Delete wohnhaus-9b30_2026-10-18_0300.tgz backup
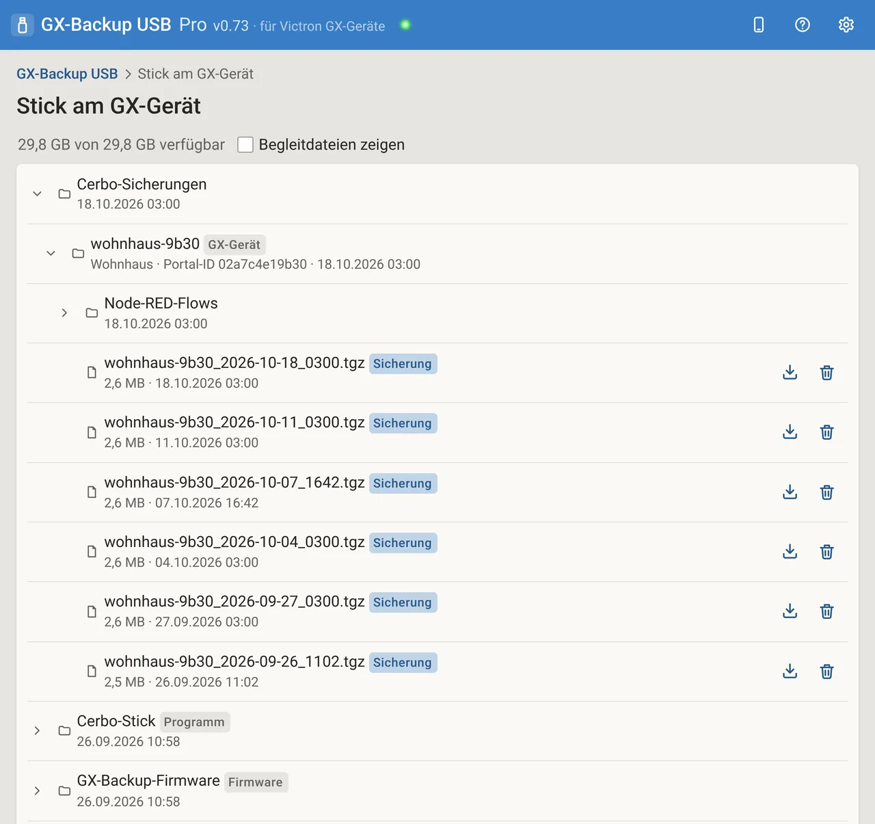Viewport: 875px width, 824px height. [x=826, y=373]
